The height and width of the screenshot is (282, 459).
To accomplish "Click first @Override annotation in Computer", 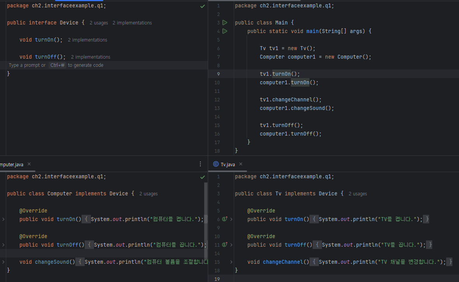I will 33,211.
